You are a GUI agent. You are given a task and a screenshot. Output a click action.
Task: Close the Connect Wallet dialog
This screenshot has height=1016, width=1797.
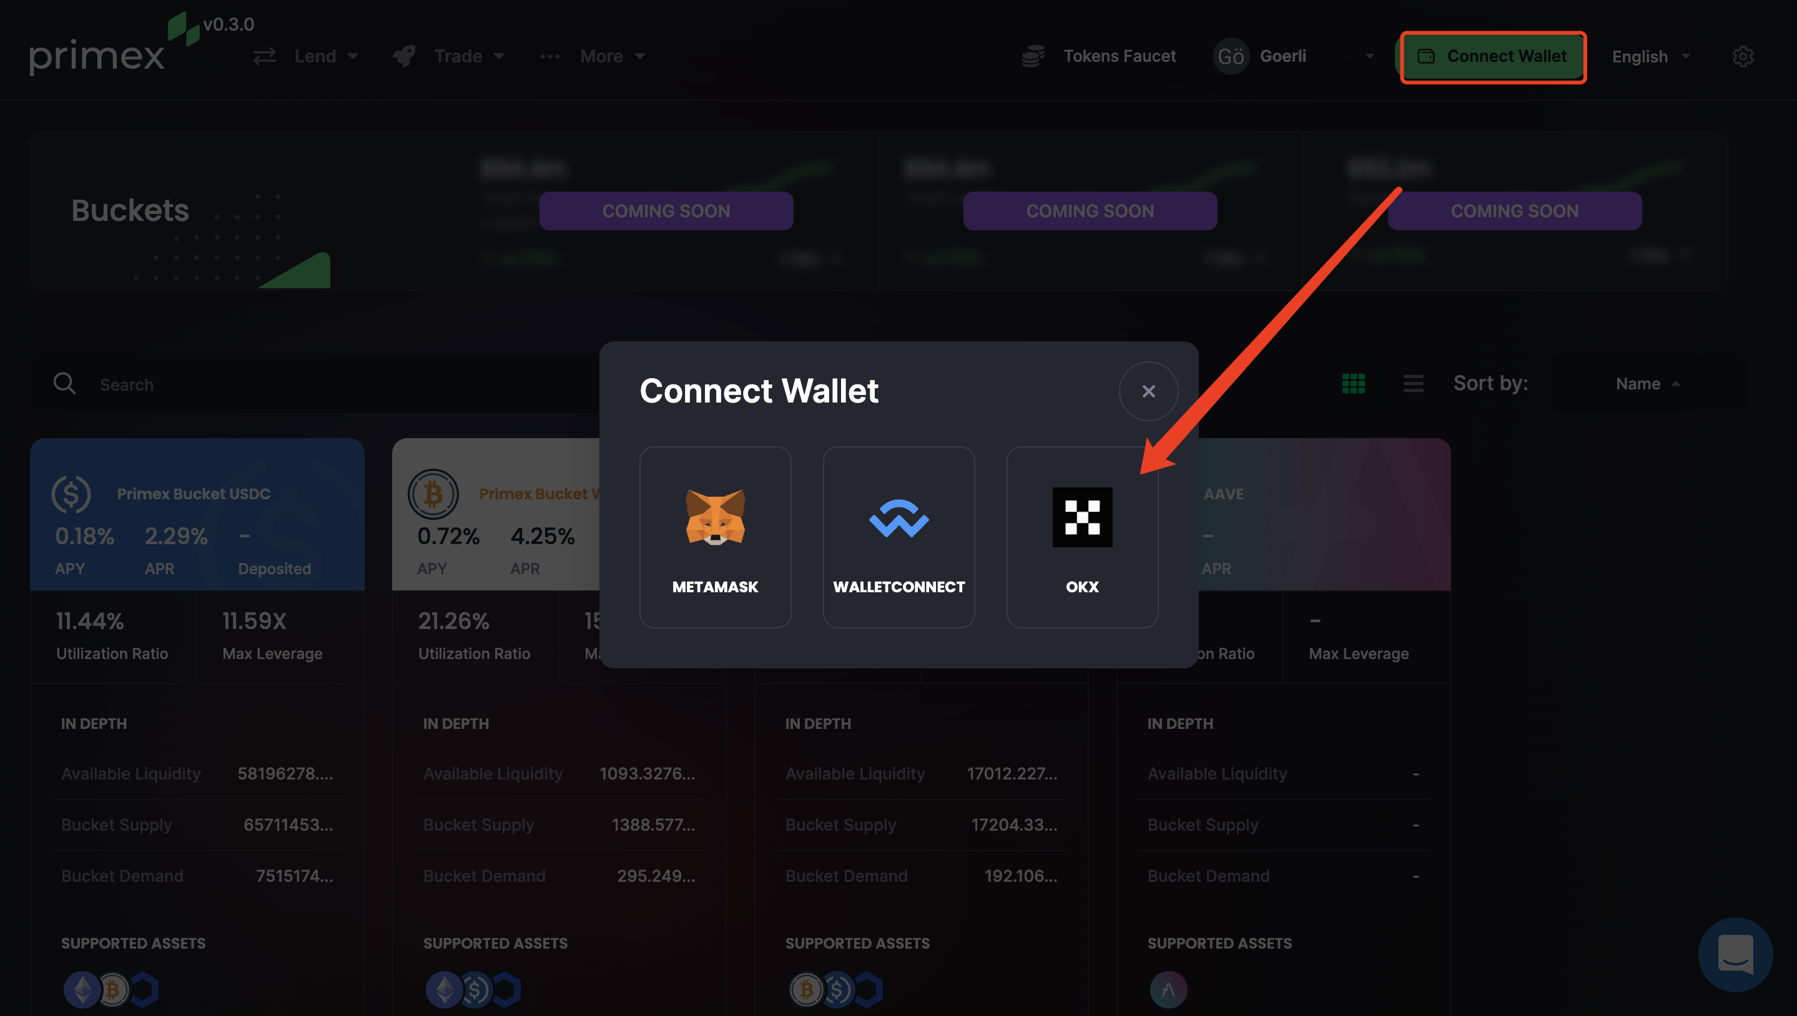pos(1148,391)
